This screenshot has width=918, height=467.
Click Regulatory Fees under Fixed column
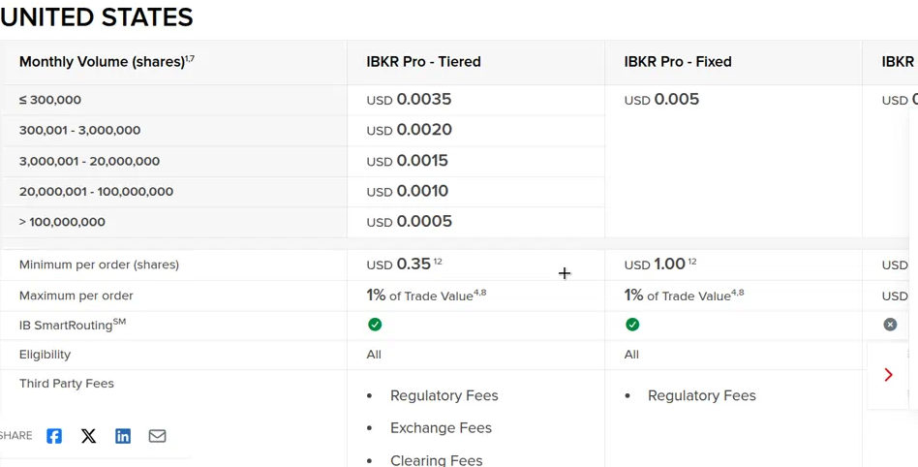click(x=701, y=396)
